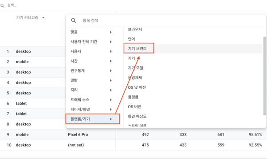This screenshot has height=159, width=267.
Task: Click the desktop cell in row 10
Action: point(24,145)
